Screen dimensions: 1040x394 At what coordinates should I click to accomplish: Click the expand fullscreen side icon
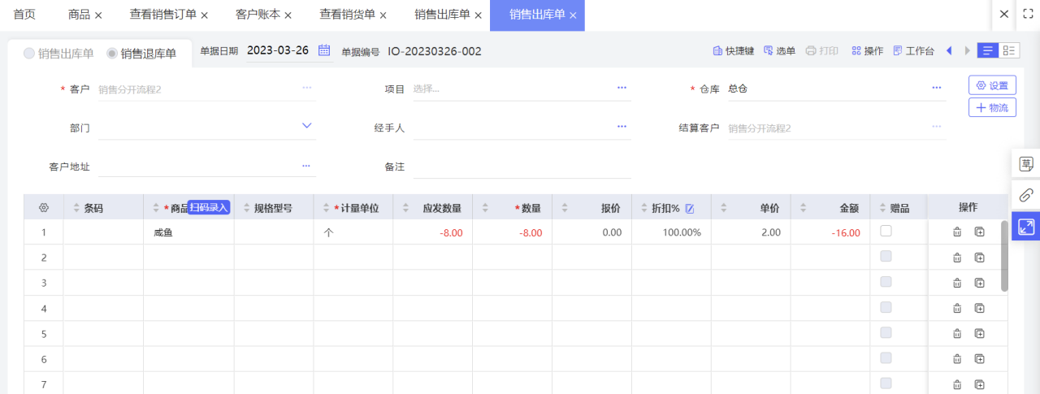1026,226
